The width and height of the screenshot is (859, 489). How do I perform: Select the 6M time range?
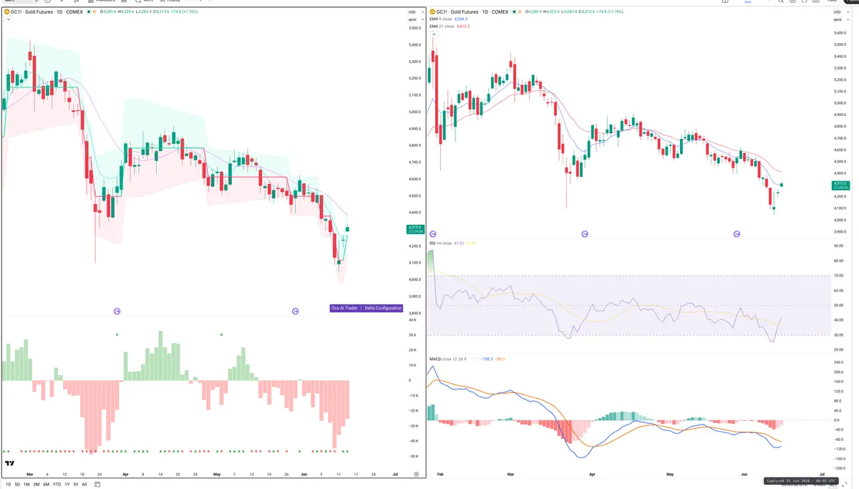[x=46, y=485]
